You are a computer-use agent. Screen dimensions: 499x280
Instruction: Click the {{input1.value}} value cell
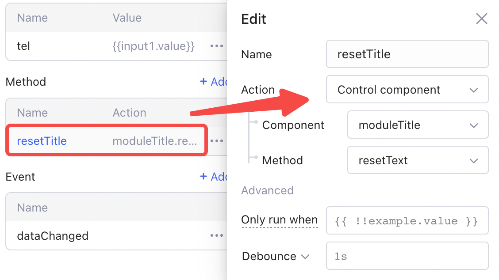154,46
